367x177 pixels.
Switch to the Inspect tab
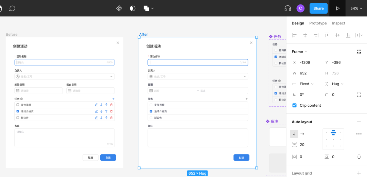[338, 23]
